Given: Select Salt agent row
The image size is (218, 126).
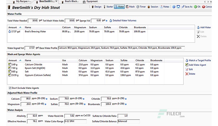Looking at the screenshot, I should (x=95, y=72).
